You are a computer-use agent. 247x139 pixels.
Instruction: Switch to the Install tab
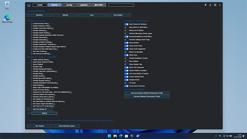coord(40,5)
